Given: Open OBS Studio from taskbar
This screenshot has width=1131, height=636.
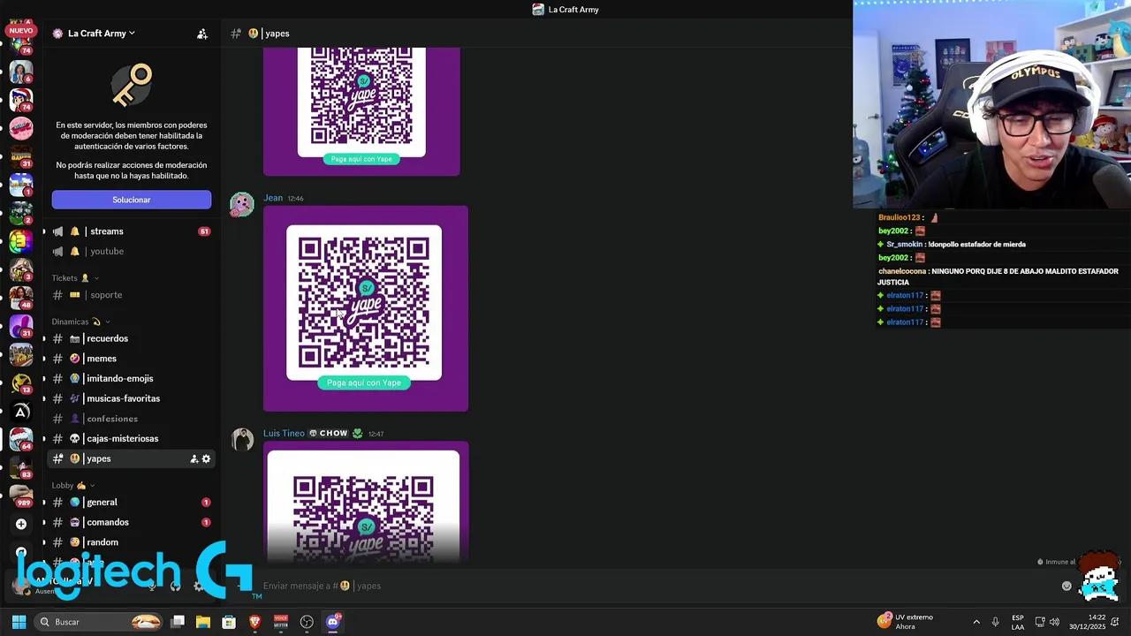Looking at the screenshot, I should [x=307, y=622].
